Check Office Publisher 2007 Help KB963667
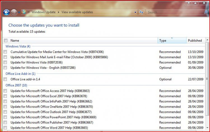 [5, 123]
